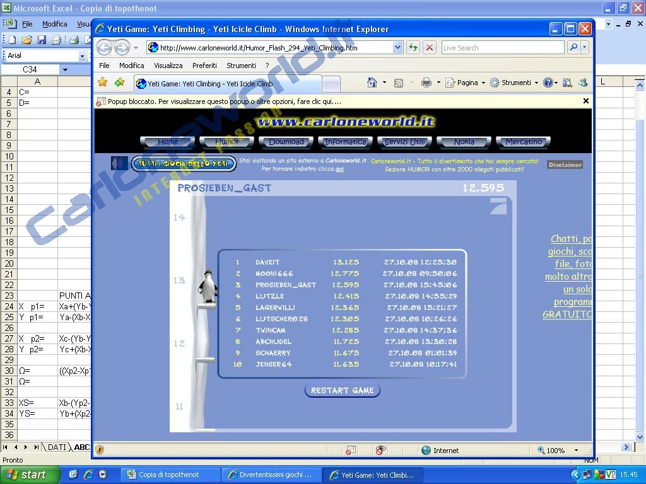Click the Excel Print icon

click(74, 40)
